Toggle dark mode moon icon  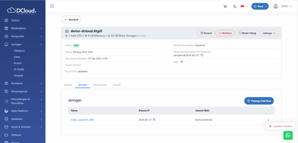click(x=235, y=6)
